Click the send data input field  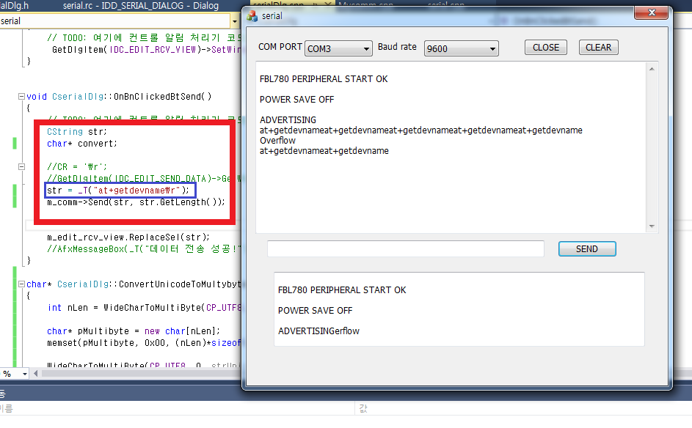click(405, 249)
